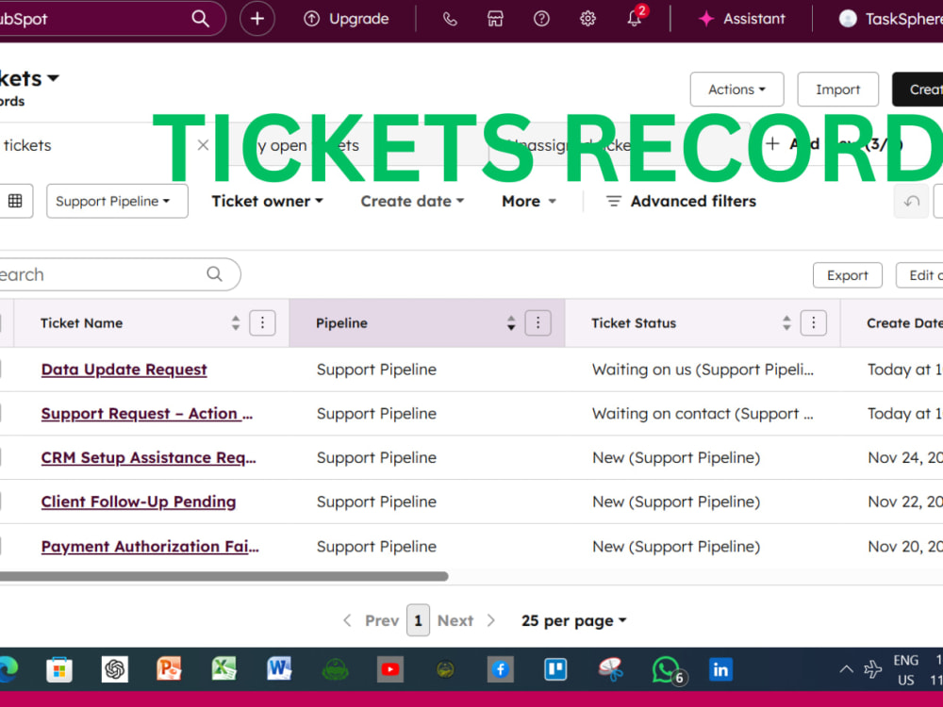Open Pipeline column options menu
This screenshot has width=943, height=707.
click(538, 322)
